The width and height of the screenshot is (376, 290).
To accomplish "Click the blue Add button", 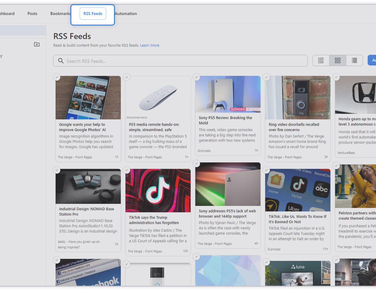I will (373, 60).
